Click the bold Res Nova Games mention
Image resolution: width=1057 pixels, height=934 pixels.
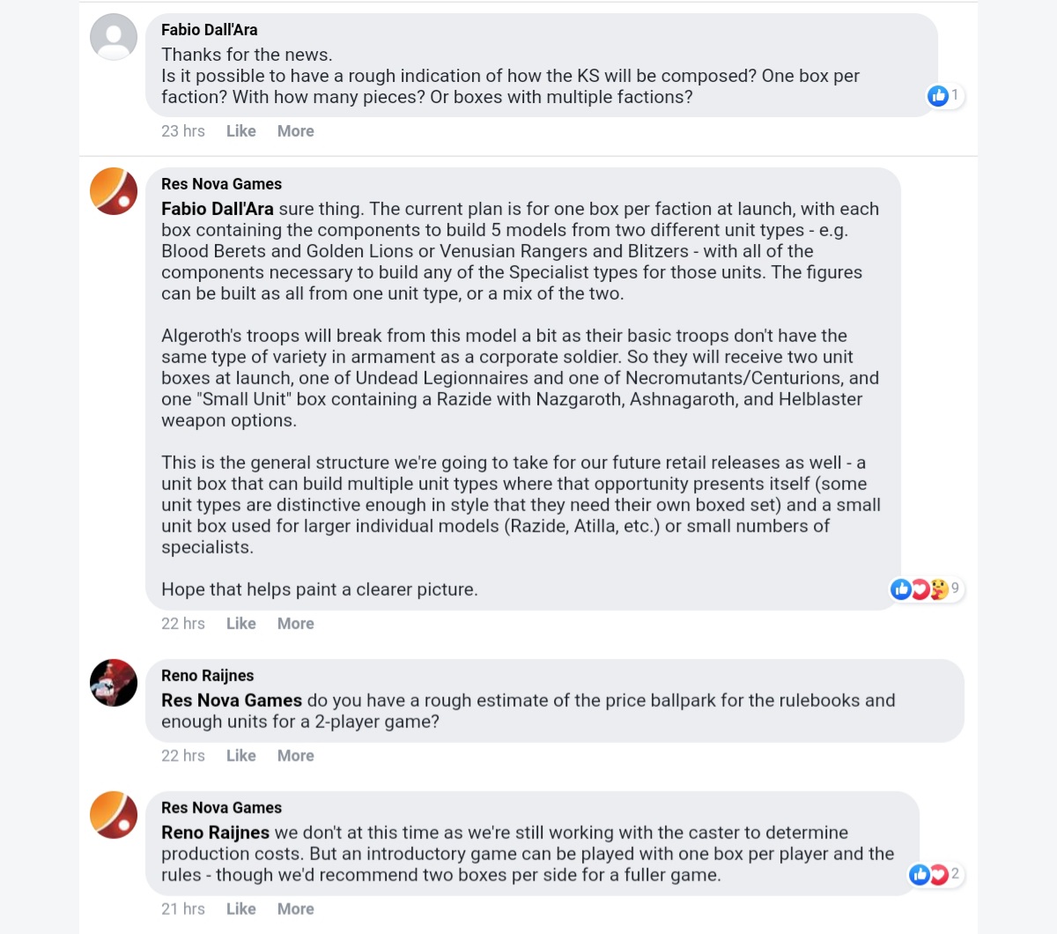click(x=231, y=700)
